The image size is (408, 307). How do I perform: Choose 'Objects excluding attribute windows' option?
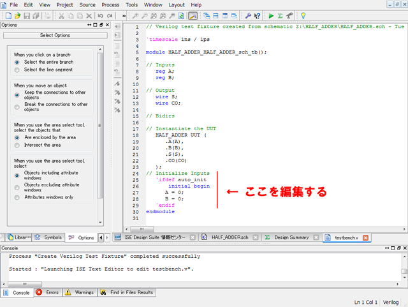17,188
